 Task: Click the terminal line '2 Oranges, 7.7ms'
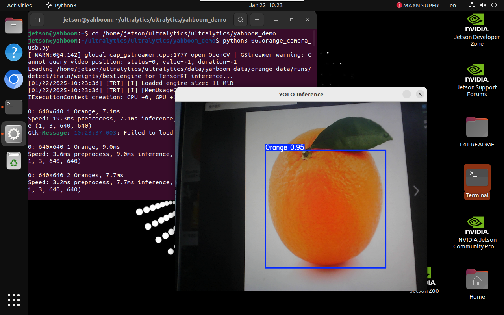pyautogui.click(x=76, y=175)
